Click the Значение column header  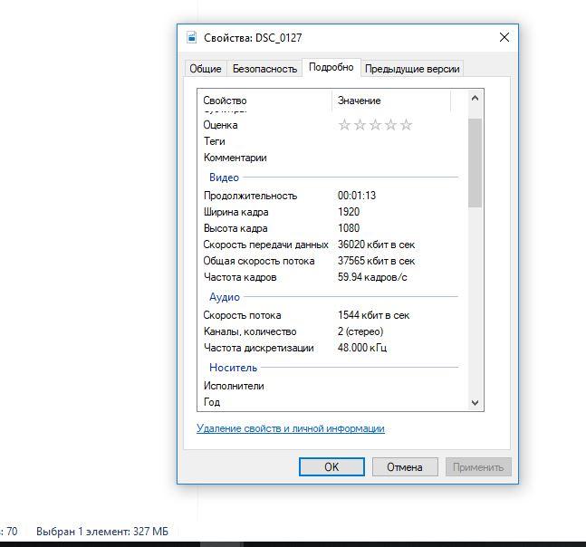[x=391, y=101]
